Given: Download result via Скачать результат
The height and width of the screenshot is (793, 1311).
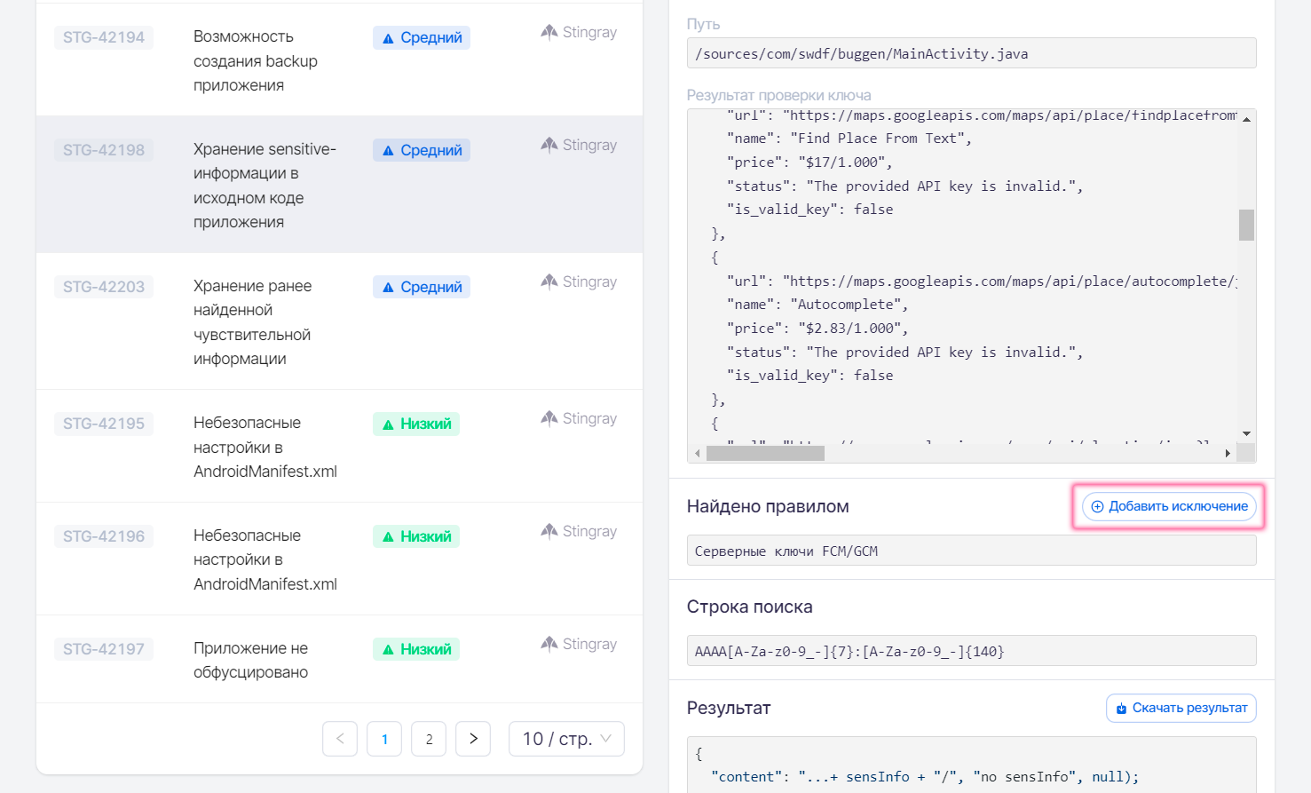Looking at the screenshot, I should click(1181, 708).
